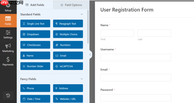Add a Checkboxes field
Viewport: 194px width, 103px height.
pos(35,45)
